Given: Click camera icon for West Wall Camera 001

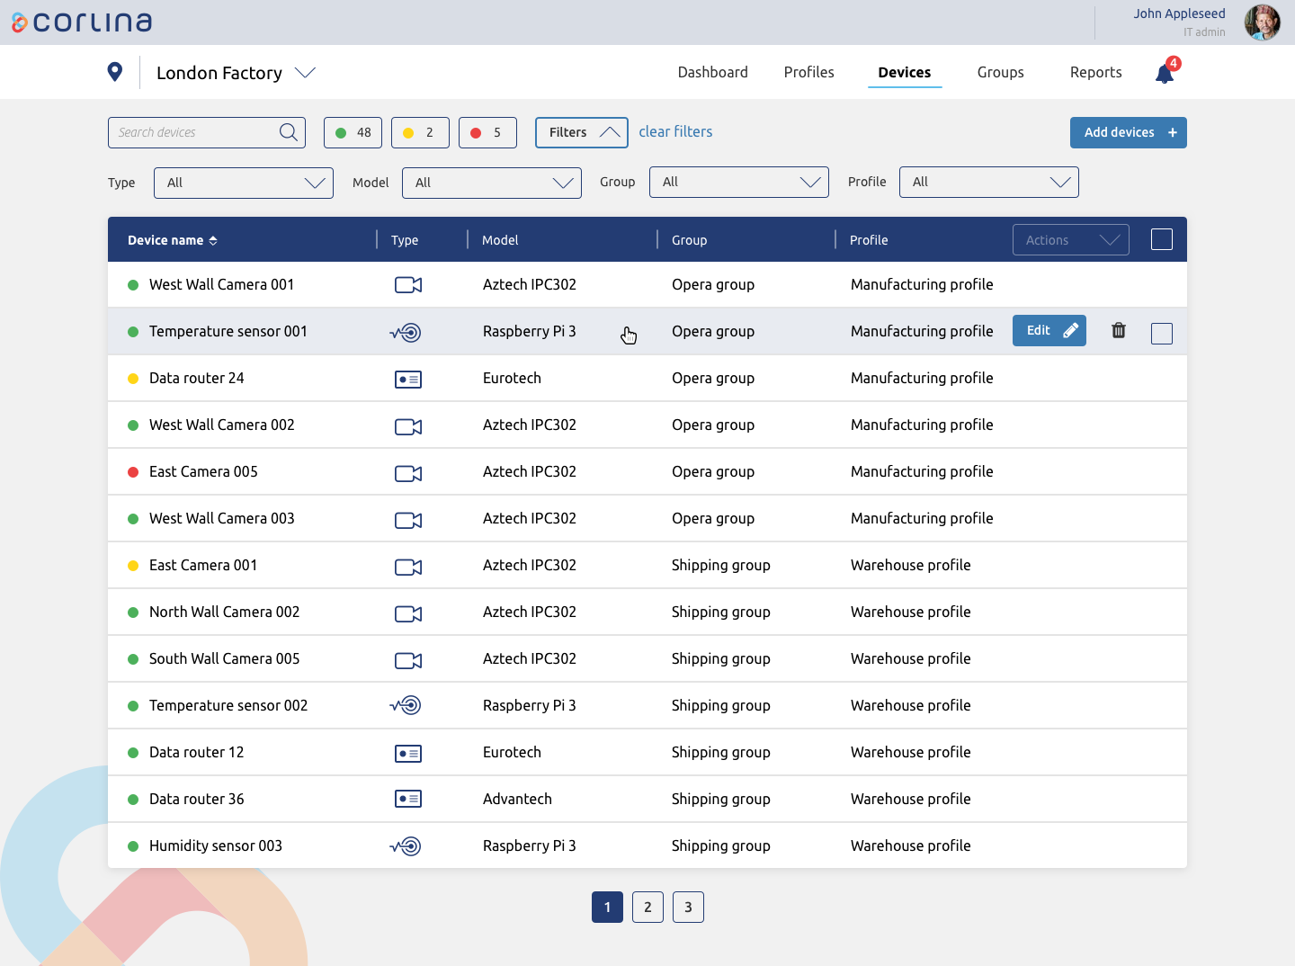Looking at the screenshot, I should tap(408, 285).
